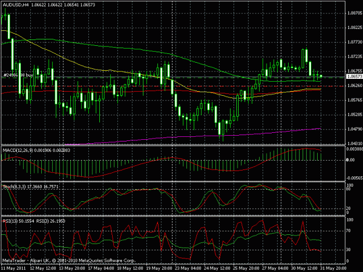Click the MACD scale value -0.00565
This screenshot has width=363, height=272.
[354, 178]
